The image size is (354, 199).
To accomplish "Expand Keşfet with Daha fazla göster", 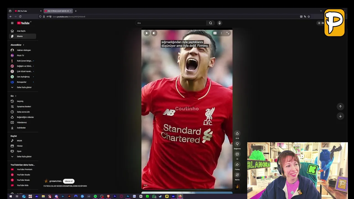I will (x=23, y=156).
